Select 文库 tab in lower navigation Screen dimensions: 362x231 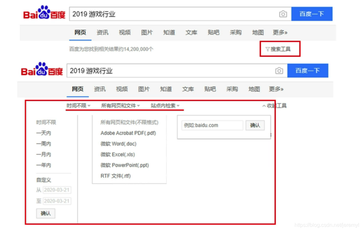[188, 89]
